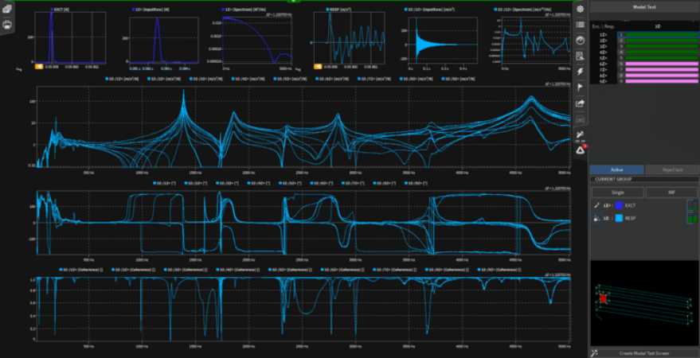Click the Exc. \ Resp. table header cell

[x=604, y=27]
